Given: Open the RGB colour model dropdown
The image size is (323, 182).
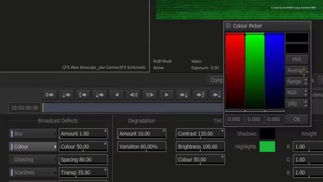Looking at the screenshot, I should click(x=297, y=93).
